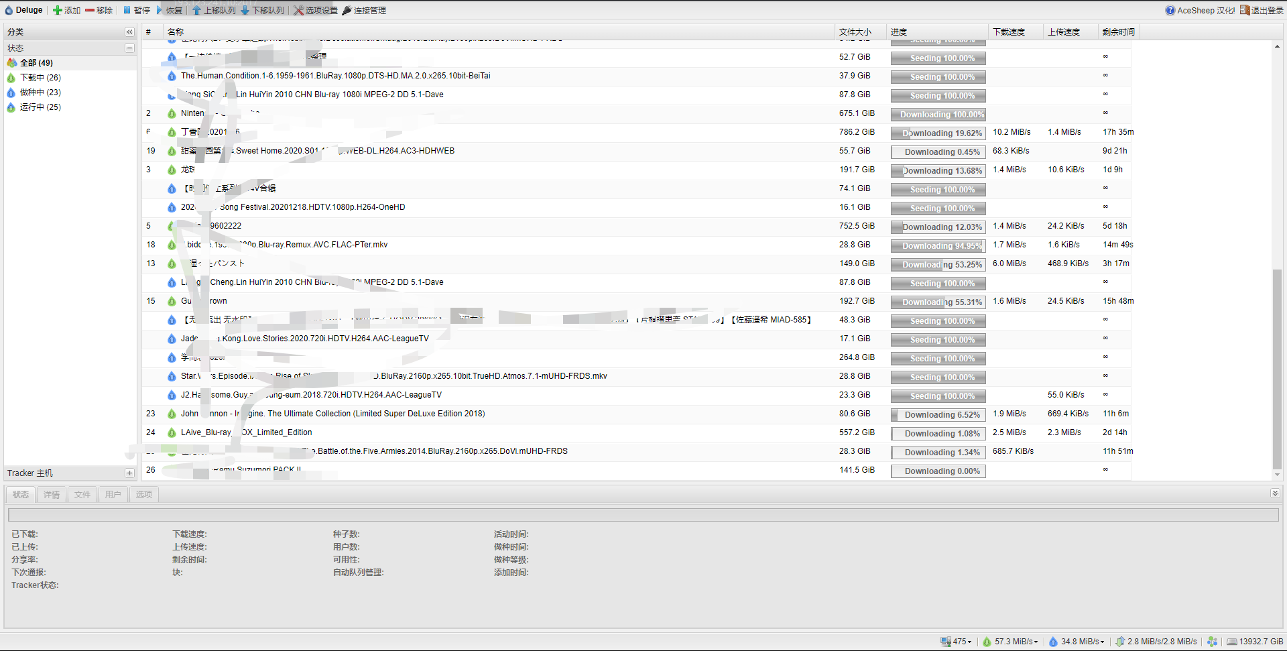
Task: Click the 添加 (Add torrent) toolbar button
Action: pyautogui.click(x=66, y=10)
